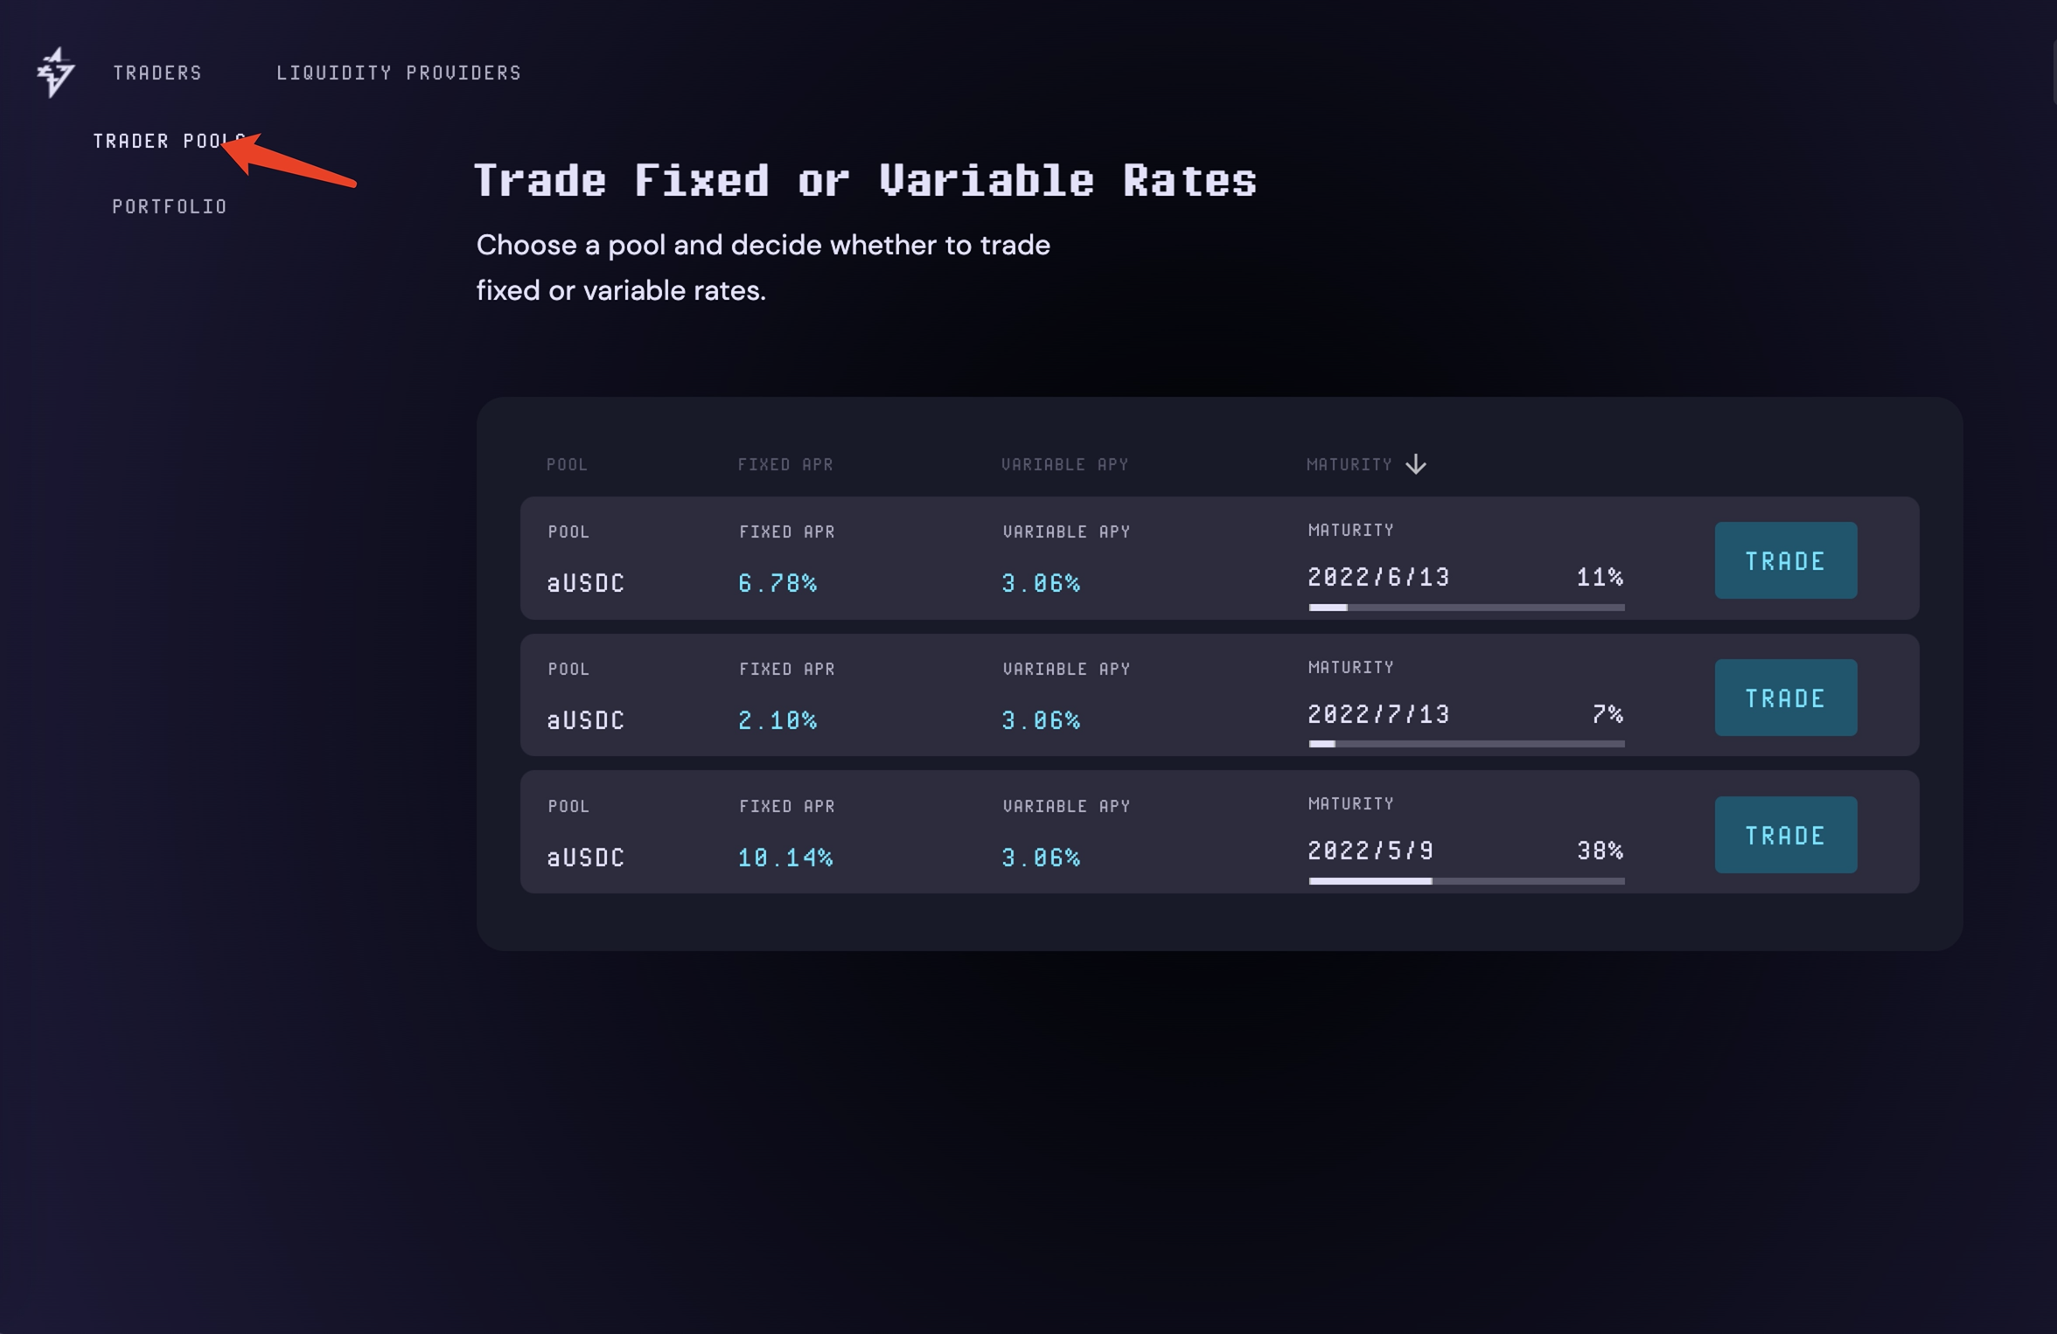The width and height of the screenshot is (2057, 1334).
Task: Click the Voltz lightning logo icon
Action: click(55, 72)
